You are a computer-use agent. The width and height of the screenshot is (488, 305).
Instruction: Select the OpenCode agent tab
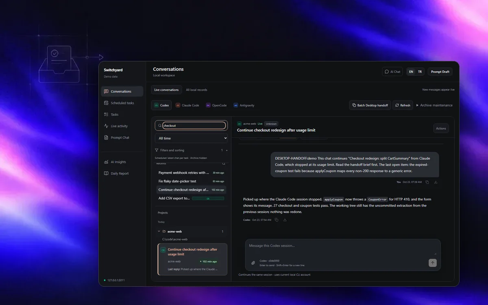[x=216, y=105]
